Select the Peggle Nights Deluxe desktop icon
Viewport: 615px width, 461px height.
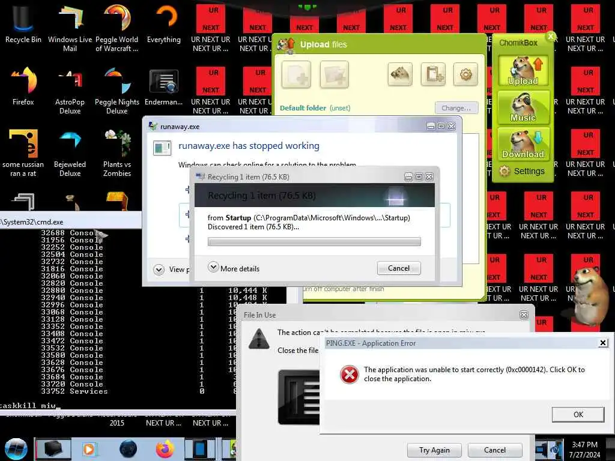coord(117,90)
